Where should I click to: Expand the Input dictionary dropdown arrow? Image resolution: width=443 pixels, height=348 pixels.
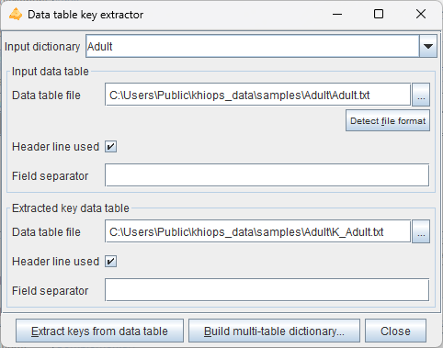coord(428,46)
